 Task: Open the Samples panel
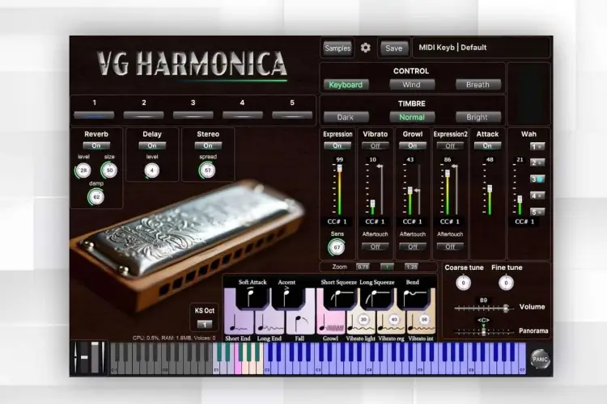(337, 48)
